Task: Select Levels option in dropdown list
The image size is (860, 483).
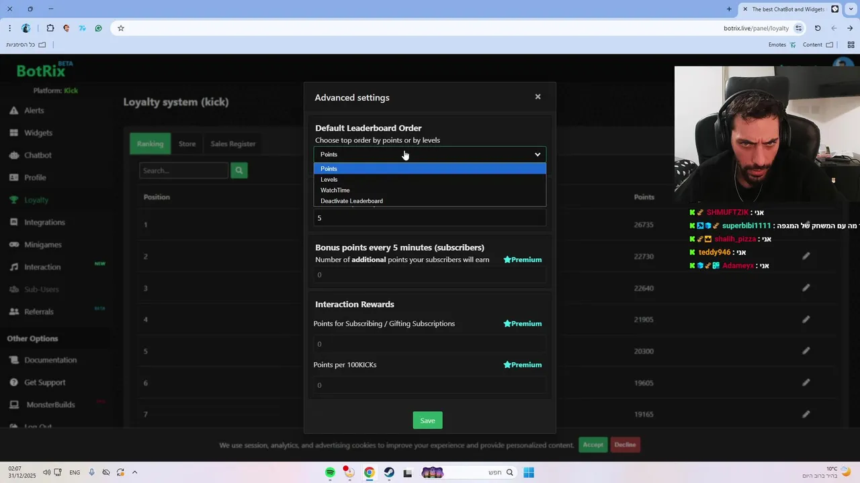Action: pos(430,179)
